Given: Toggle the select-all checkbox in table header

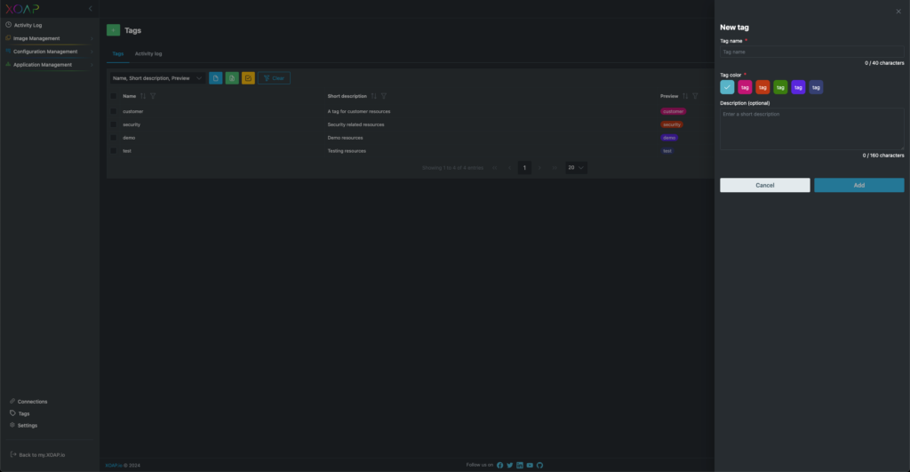Looking at the screenshot, I should [x=114, y=96].
